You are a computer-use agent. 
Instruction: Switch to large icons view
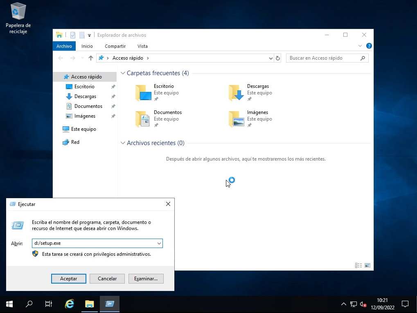click(367, 265)
